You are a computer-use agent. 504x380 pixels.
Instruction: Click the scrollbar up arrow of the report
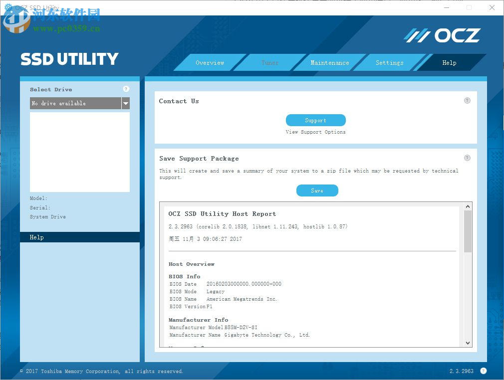pos(468,206)
